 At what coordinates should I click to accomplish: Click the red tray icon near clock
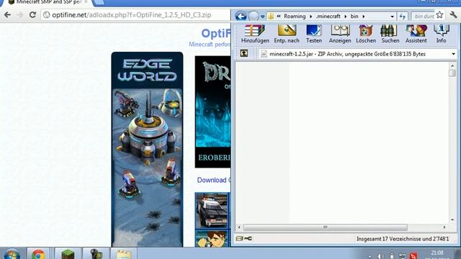click(413, 256)
